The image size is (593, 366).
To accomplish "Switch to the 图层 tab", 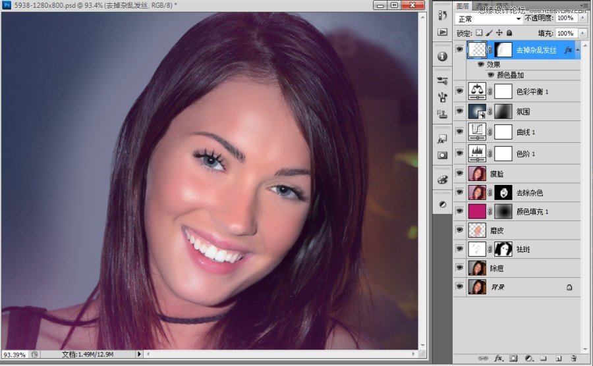I will (463, 6).
